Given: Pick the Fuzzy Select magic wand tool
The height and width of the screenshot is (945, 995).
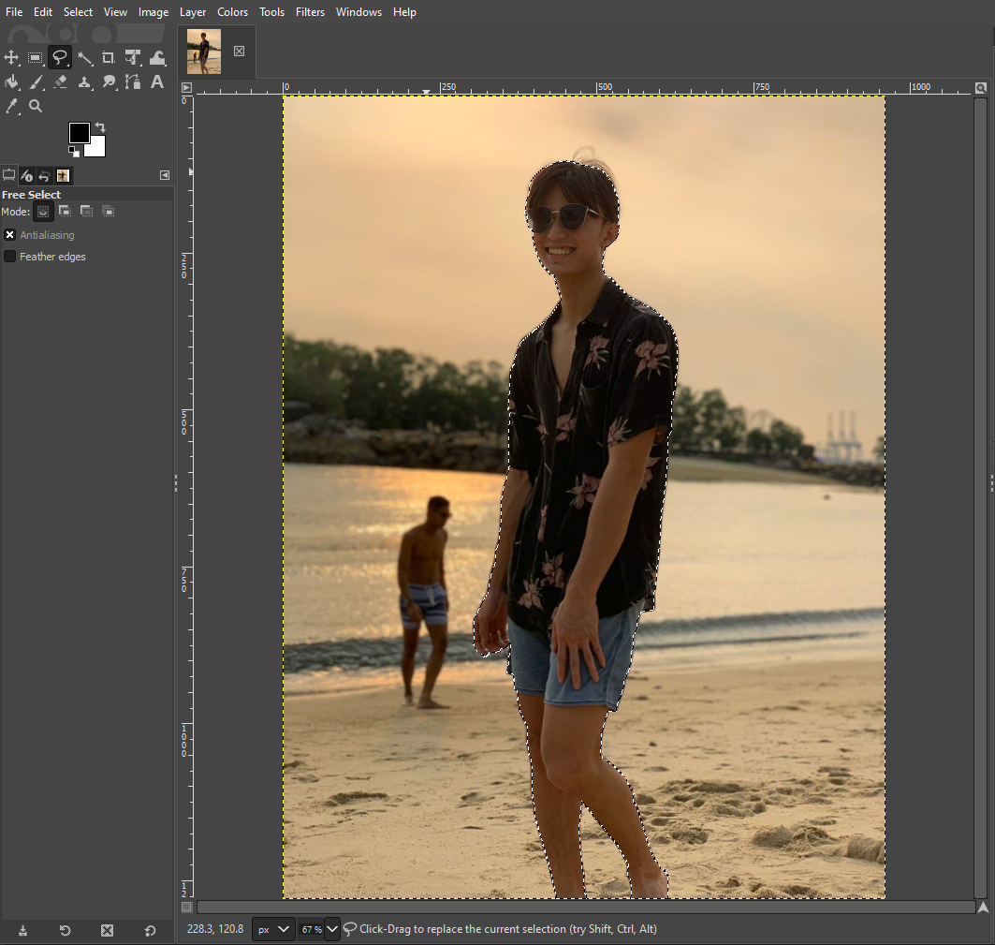Looking at the screenshot, I should click(84, 58).
